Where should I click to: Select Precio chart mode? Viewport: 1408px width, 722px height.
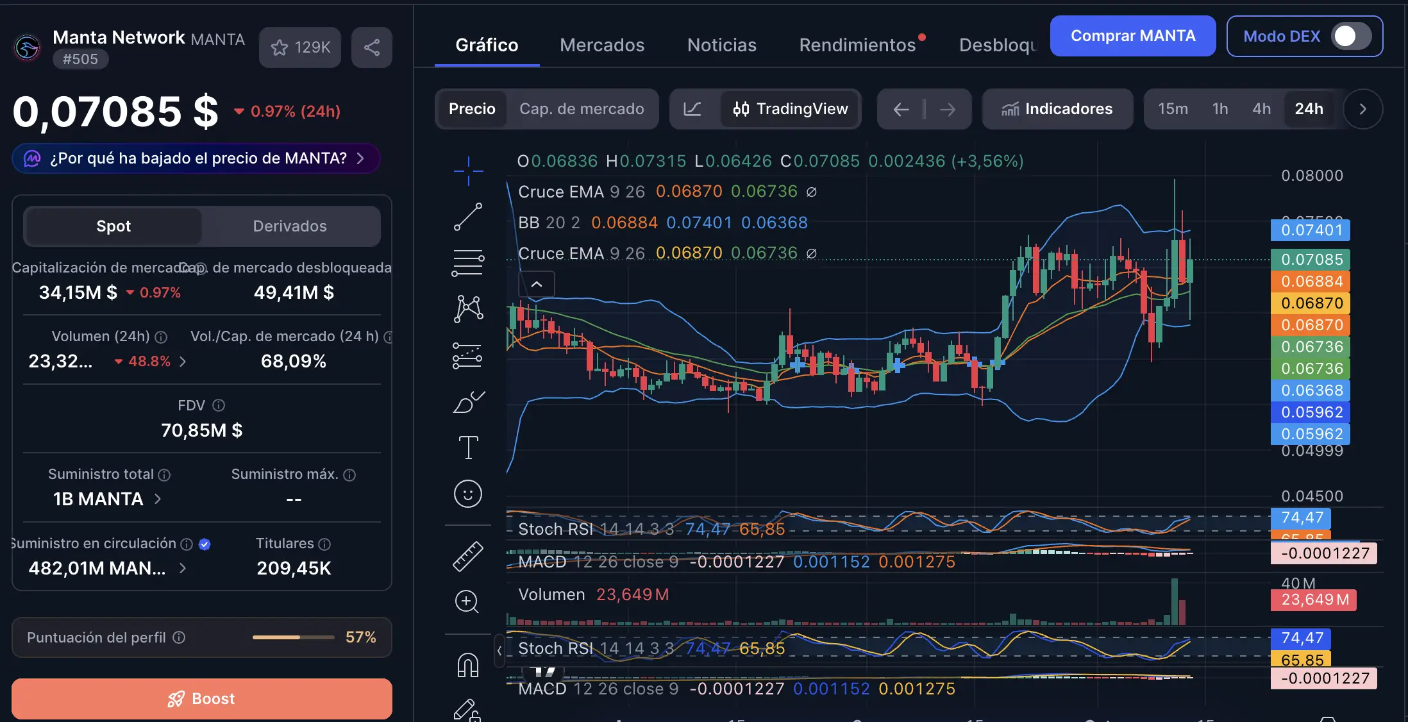tap(472, 109)
